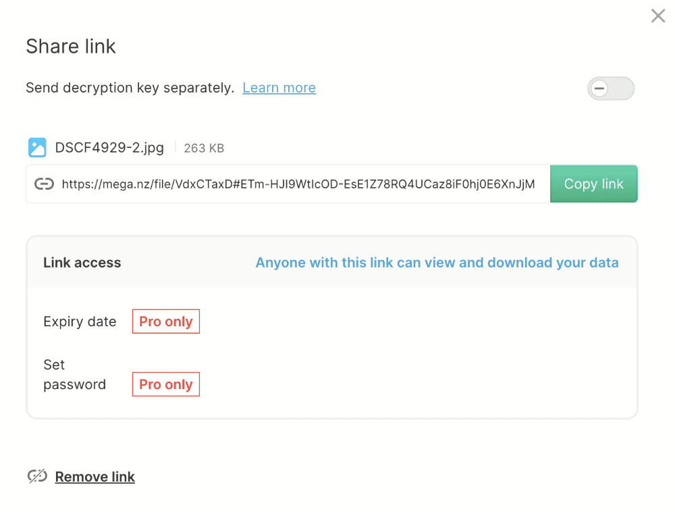Click the 263 KB file size text
The height and width of the screenshot is (512, 675).
pyautogui.click(x=204, y=148)
